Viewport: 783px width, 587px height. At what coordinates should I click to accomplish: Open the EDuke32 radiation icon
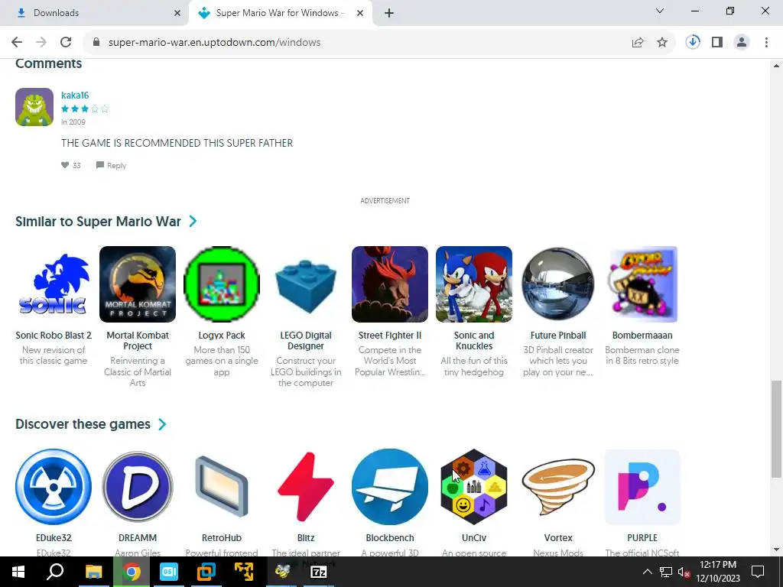54,487
